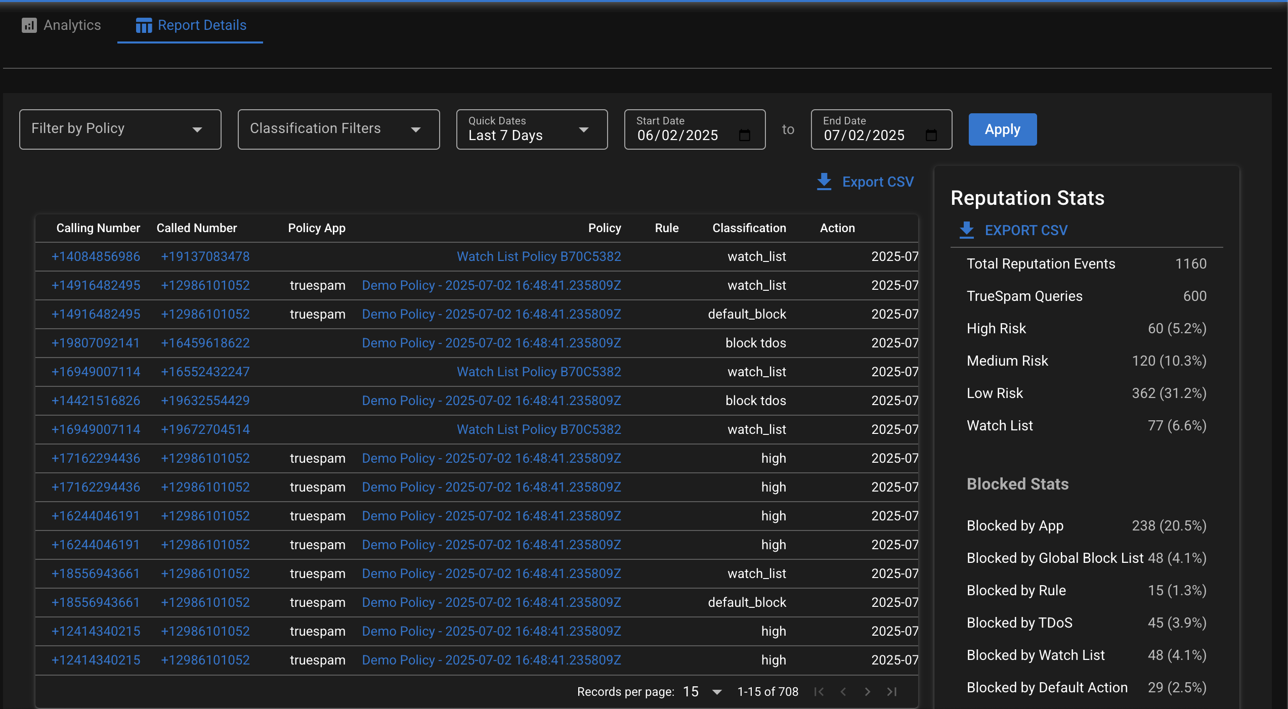
Task: Click the Blocked by Global Block List stat
Action: click(x=1087, y=558)
